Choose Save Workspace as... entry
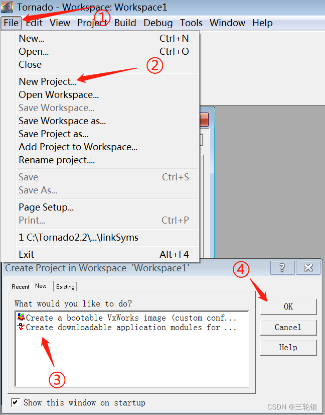The image size is (325, 415). coord(107,121)
